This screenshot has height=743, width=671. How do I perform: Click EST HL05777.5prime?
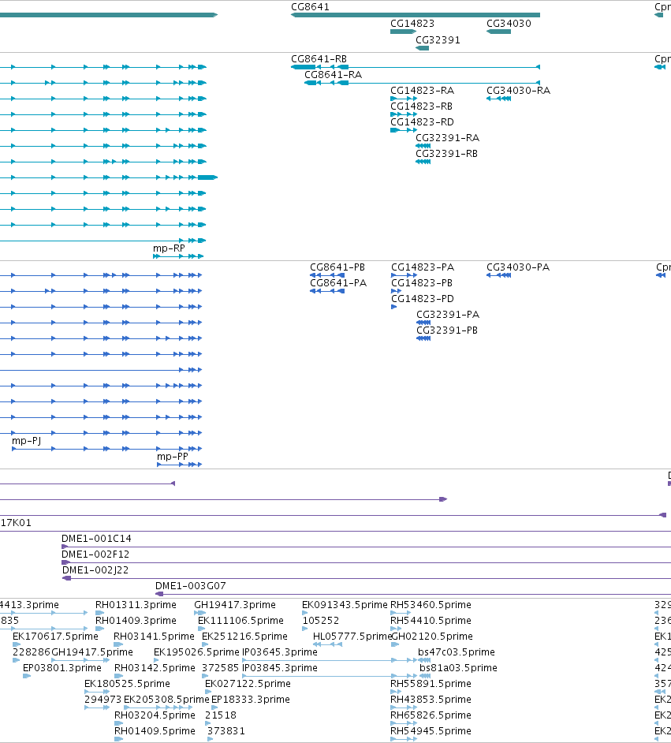click(352, 636)
